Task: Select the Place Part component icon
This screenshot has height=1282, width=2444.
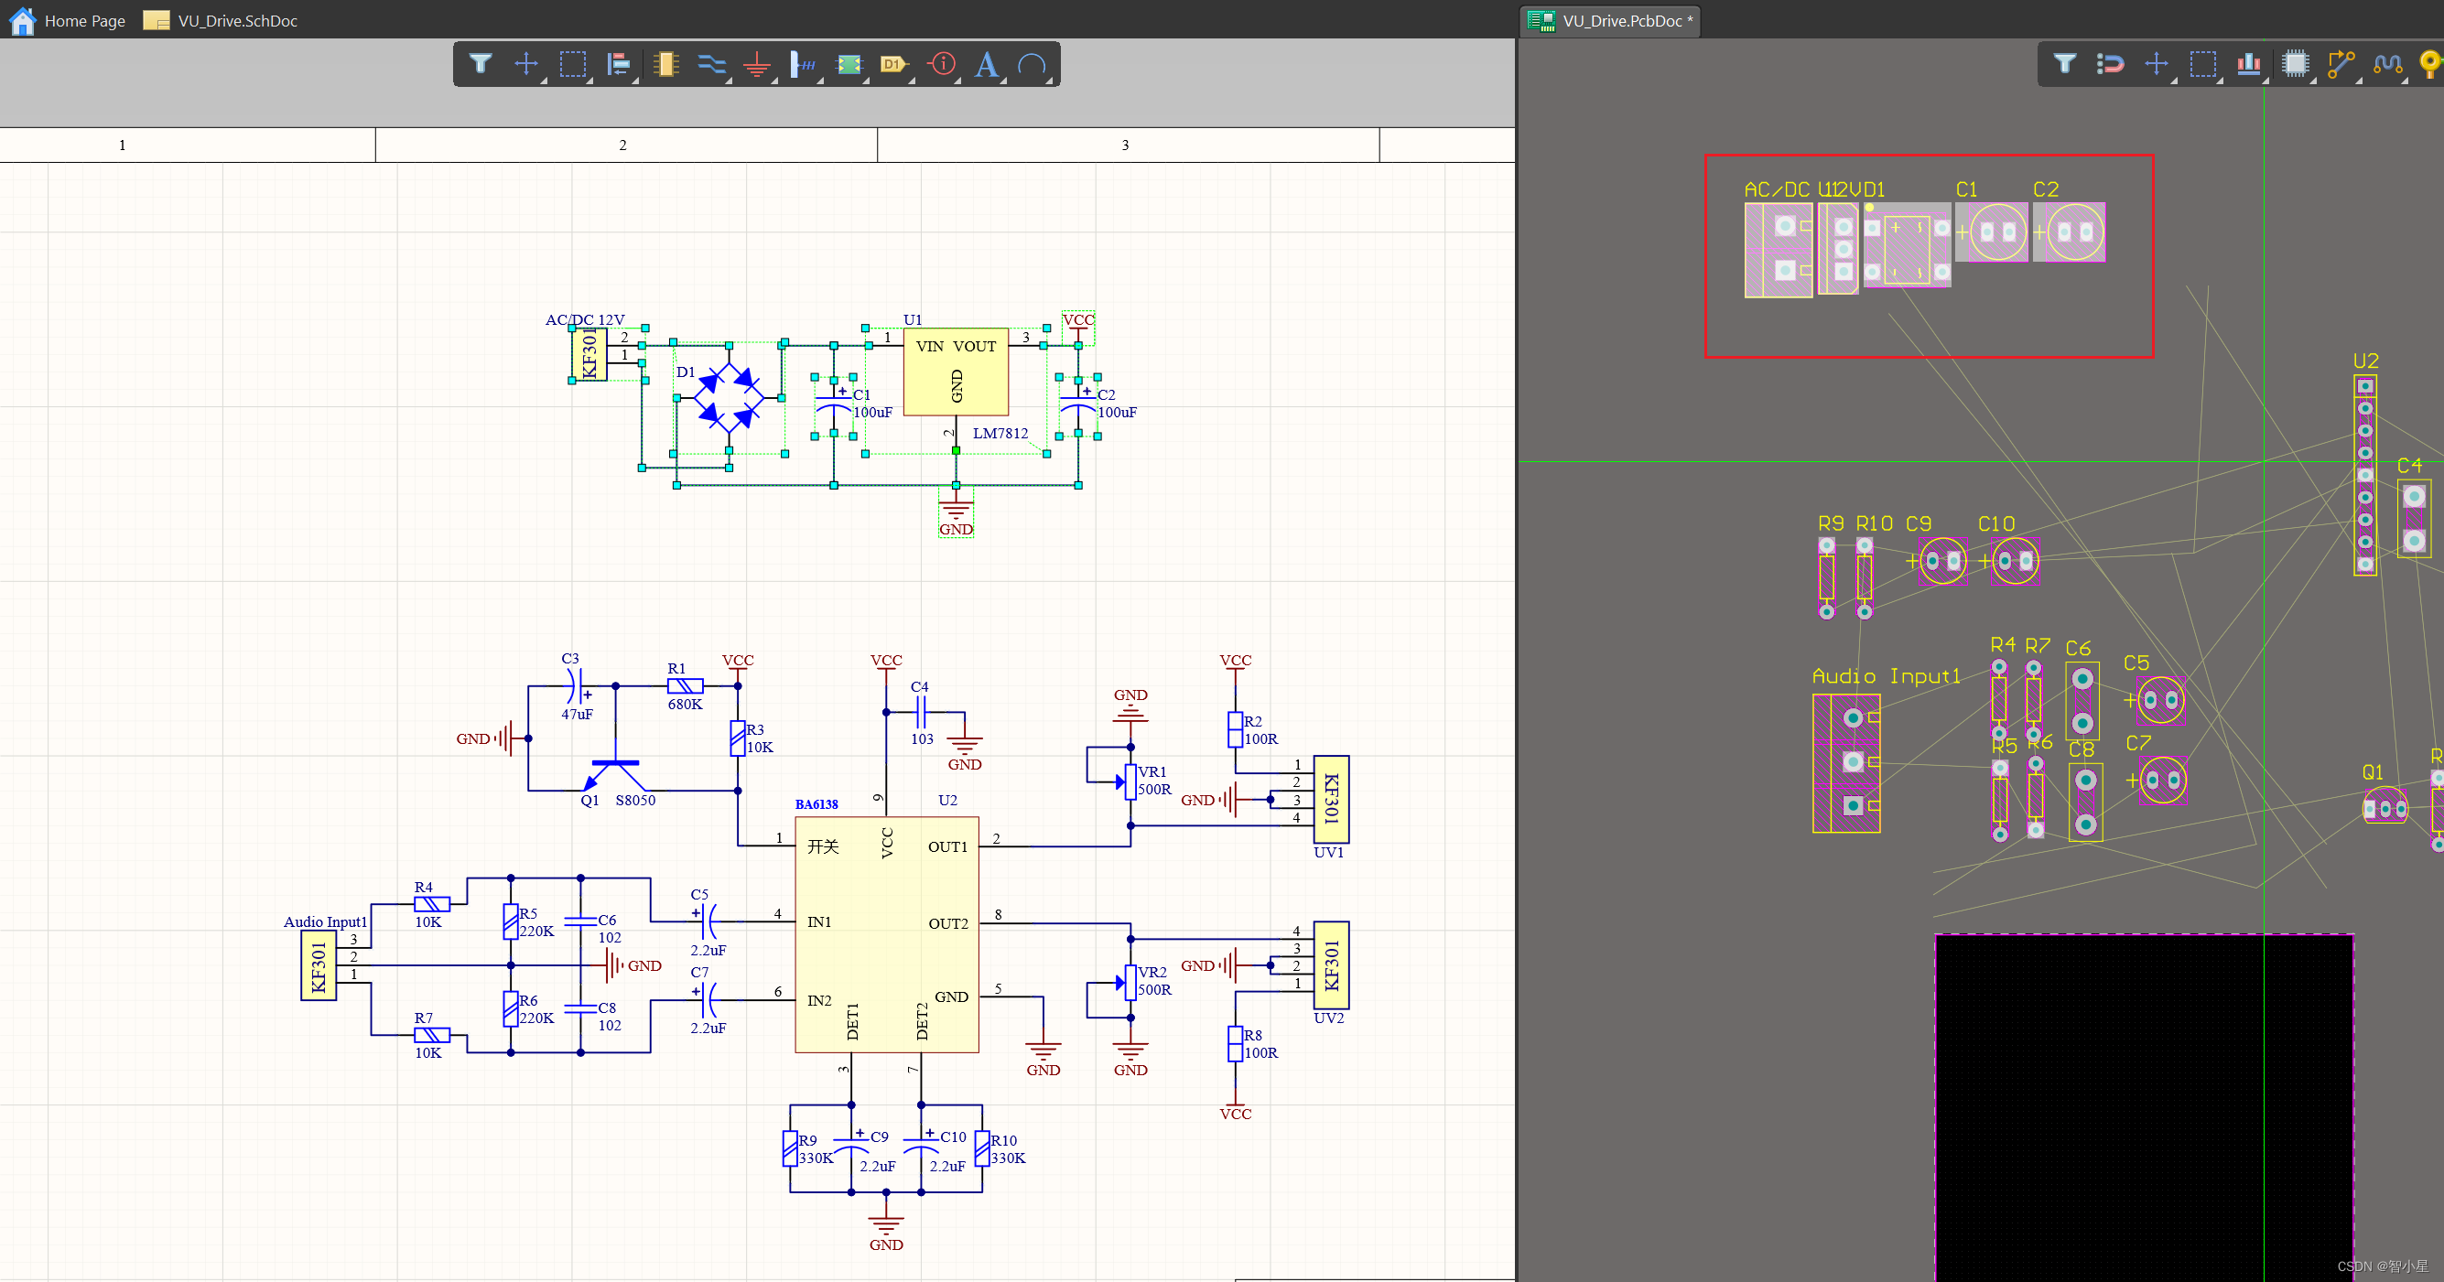Action: click(666, 63)
